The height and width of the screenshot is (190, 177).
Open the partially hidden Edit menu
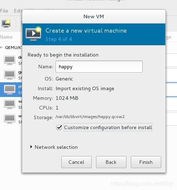coord(18,11)
